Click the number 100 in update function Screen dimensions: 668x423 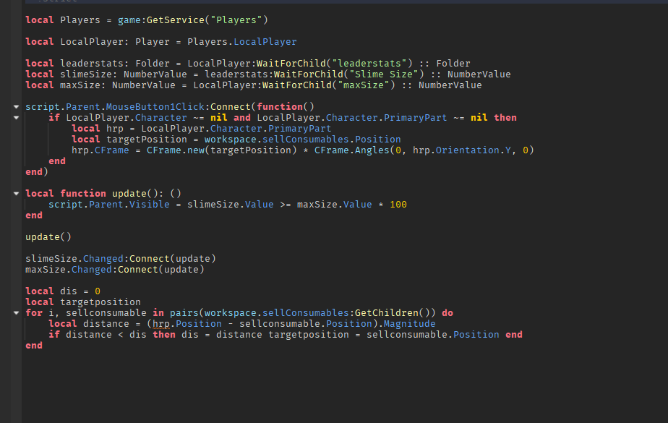(x=398, y=205)
